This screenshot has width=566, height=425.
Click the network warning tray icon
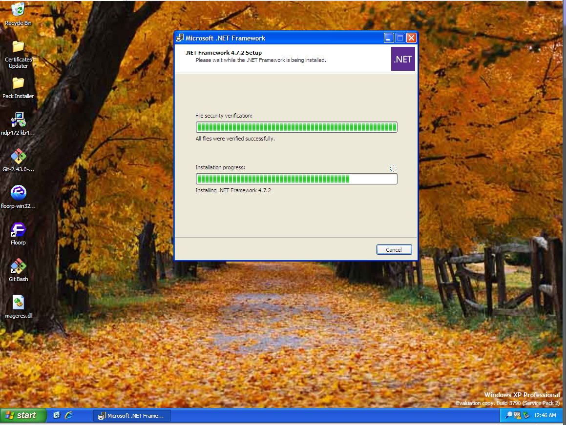[517, 415]
